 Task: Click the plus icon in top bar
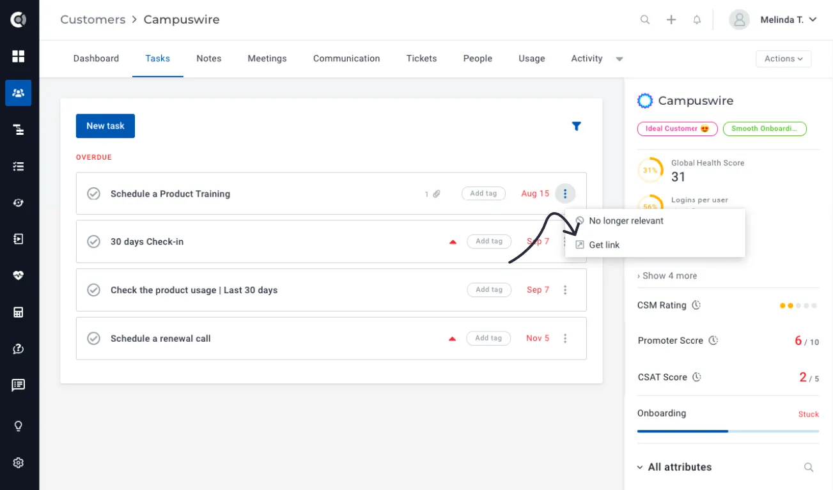tap(671, 20)
